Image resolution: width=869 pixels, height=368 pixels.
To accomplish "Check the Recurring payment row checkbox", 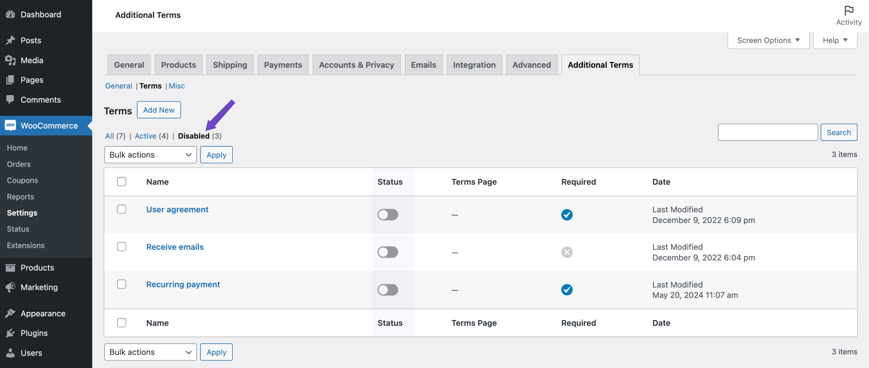I will 121,284.
